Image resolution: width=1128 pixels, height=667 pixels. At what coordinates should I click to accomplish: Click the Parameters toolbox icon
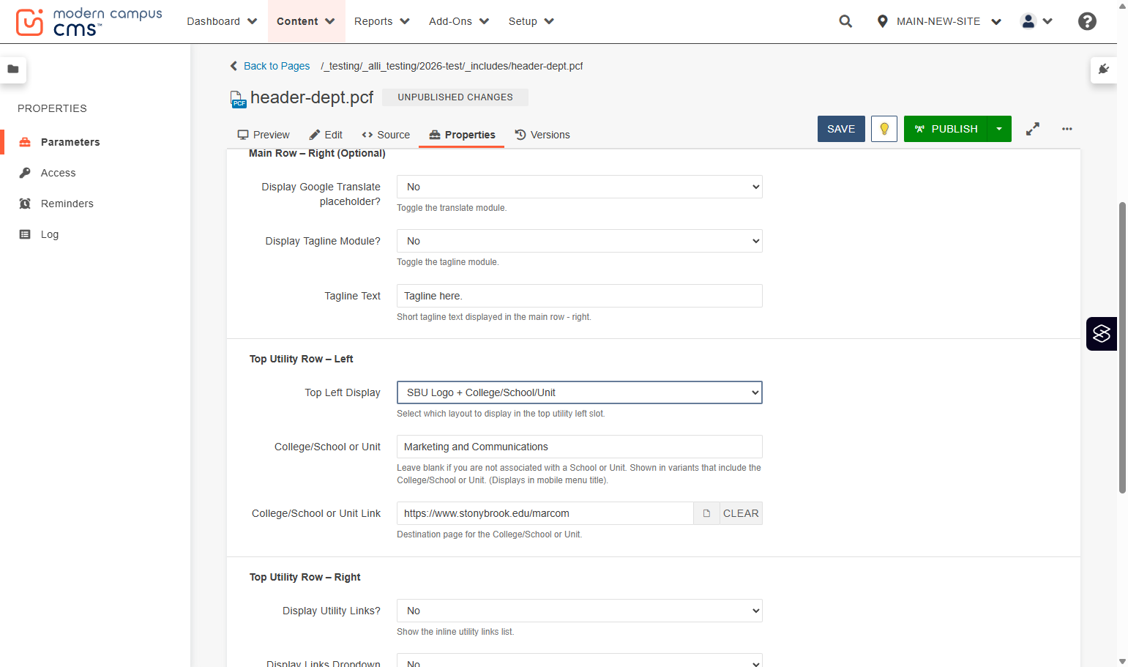point(25,142)
